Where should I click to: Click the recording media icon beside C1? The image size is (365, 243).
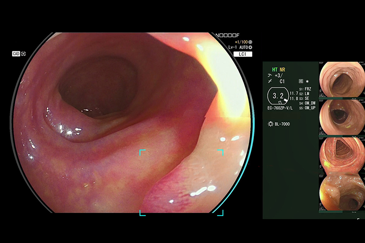(301, 81)
